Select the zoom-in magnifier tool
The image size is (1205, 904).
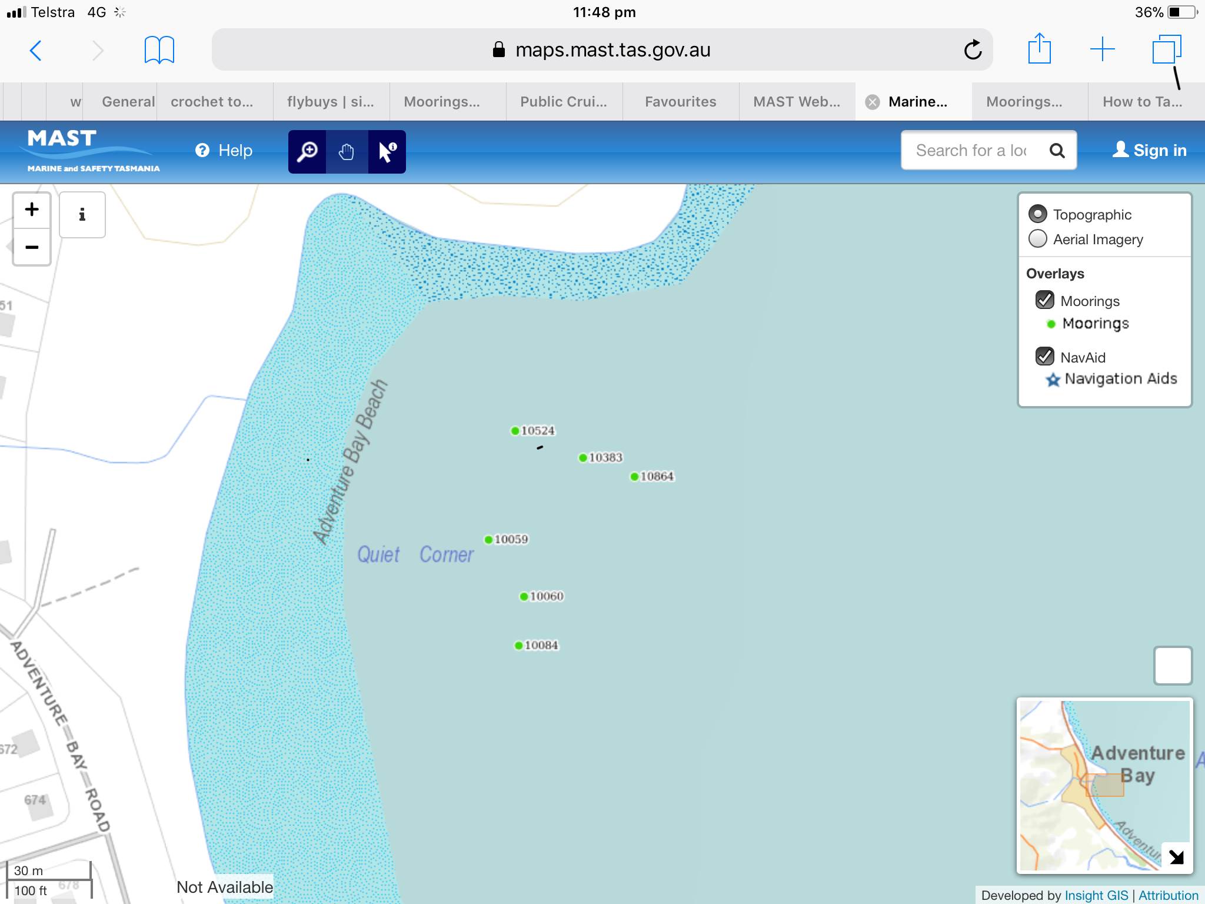(307, 152)
